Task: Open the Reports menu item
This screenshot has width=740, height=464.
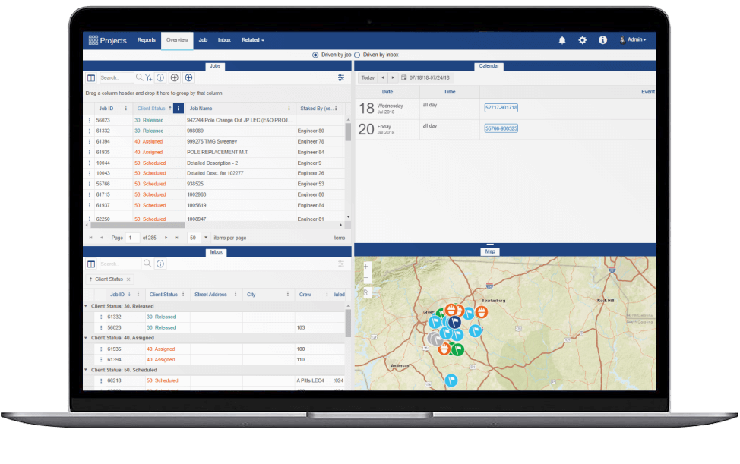Action: (147, 40)
